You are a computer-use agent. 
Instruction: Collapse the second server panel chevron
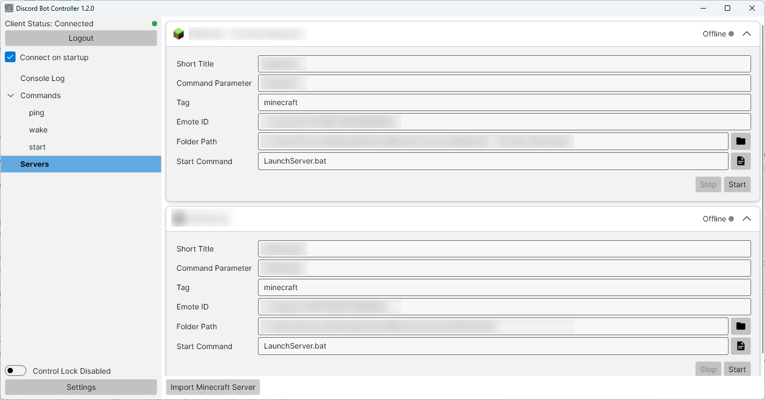coord(747,219)
